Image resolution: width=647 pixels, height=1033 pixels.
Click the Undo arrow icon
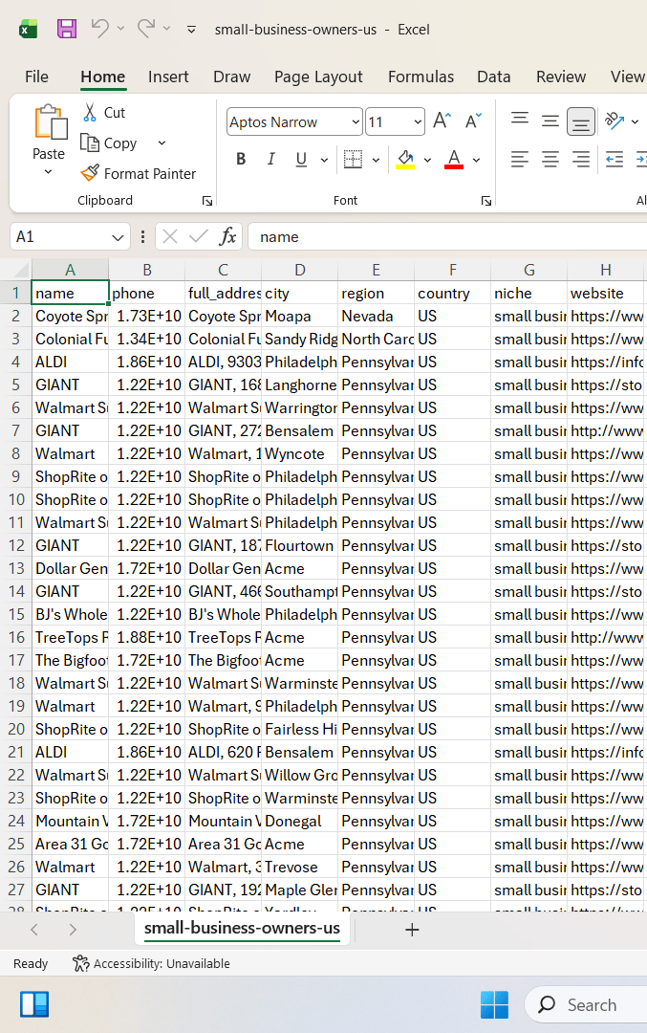pyautogui.click(x=100, y=29)
